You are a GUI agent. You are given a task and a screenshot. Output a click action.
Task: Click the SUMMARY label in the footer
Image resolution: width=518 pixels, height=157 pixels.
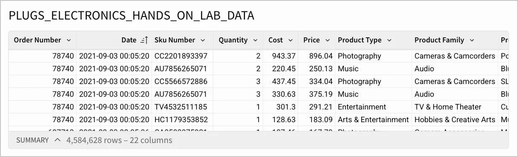tap(32, 140)
